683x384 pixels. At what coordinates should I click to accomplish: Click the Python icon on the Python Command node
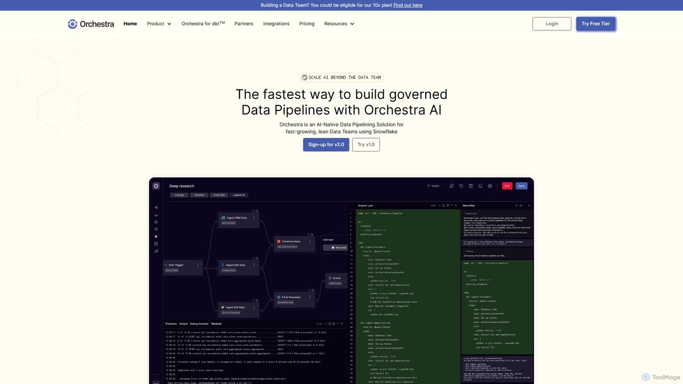pos(223,307)
